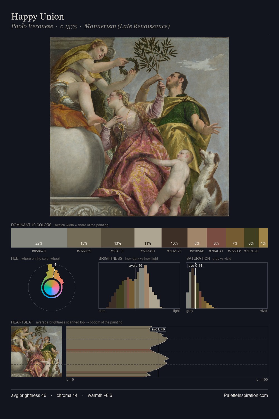Click the SATURATION section heading
The width and height of the screenshot is (279, 419).
[198, 258]
